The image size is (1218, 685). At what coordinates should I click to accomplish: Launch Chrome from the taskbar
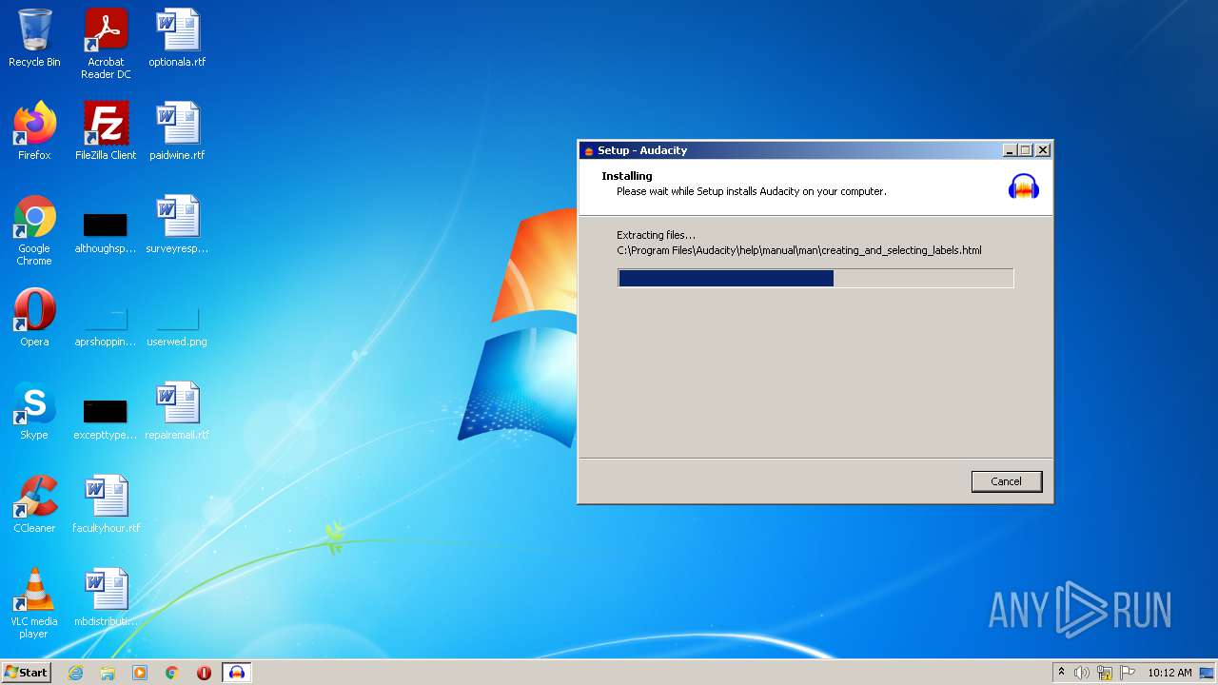(172, 673)
